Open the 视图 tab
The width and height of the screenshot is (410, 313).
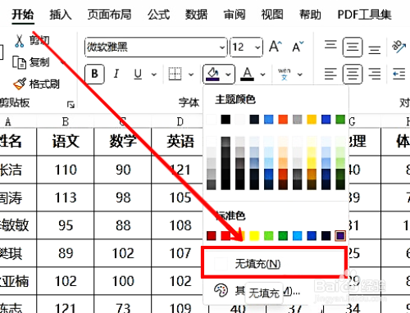(x=272, y=15)
